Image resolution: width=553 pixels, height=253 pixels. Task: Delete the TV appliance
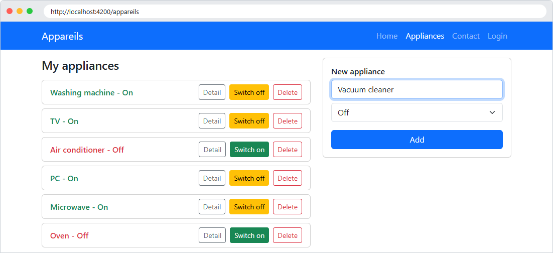[288, 121]
